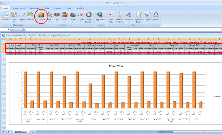This screenshot has height=134, width=222.
Task: Switch to the Review tab
Action: point(58,8)
